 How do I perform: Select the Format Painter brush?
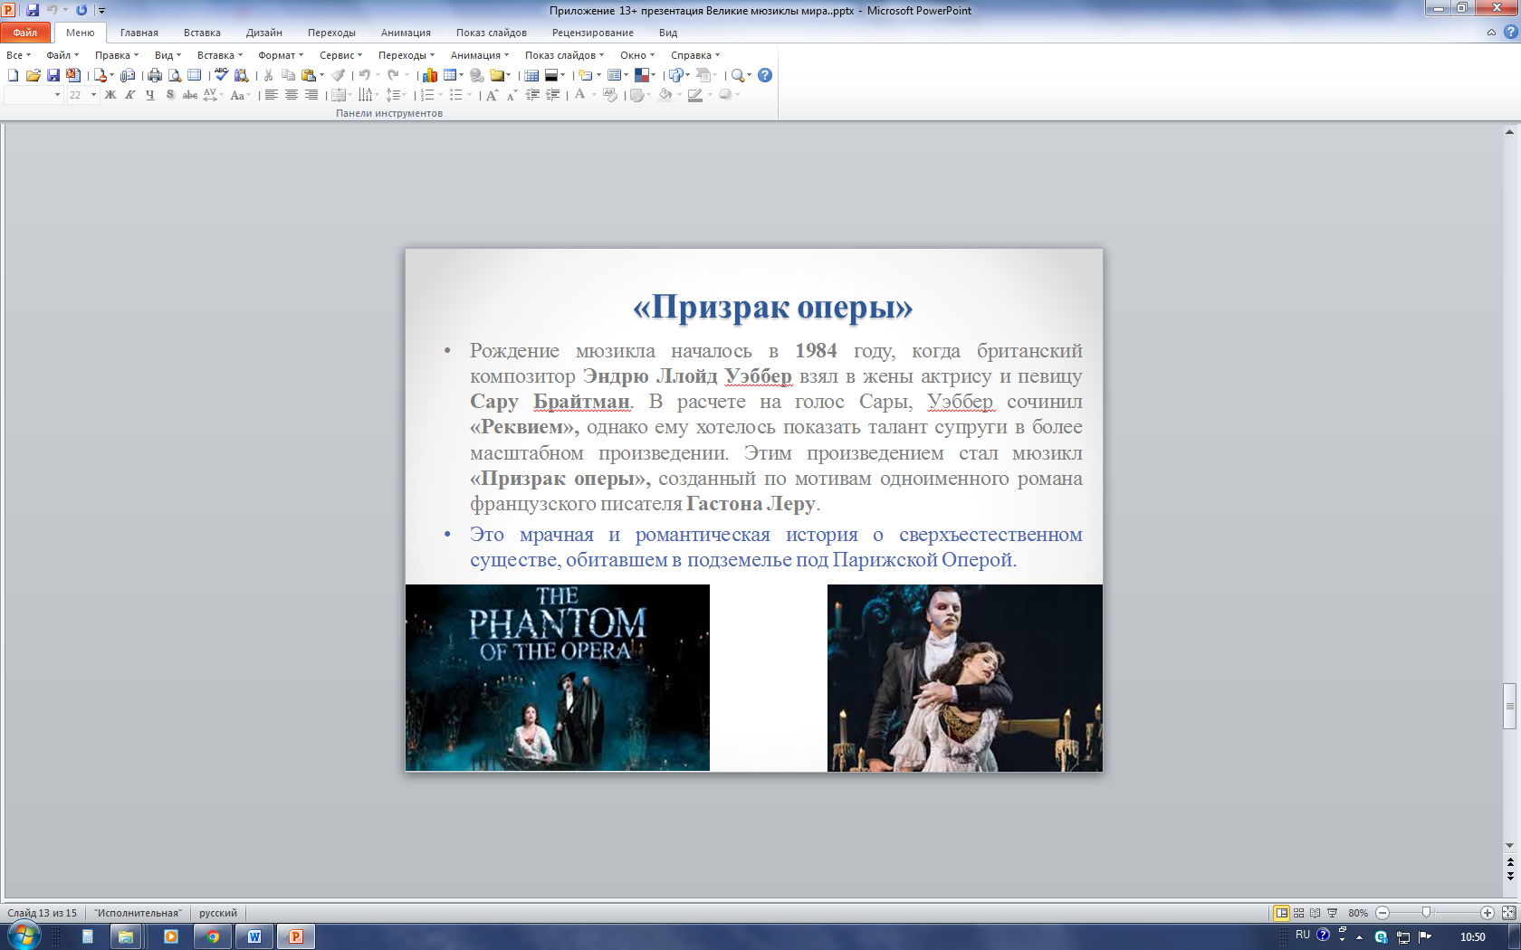click(x=338, y=75)
